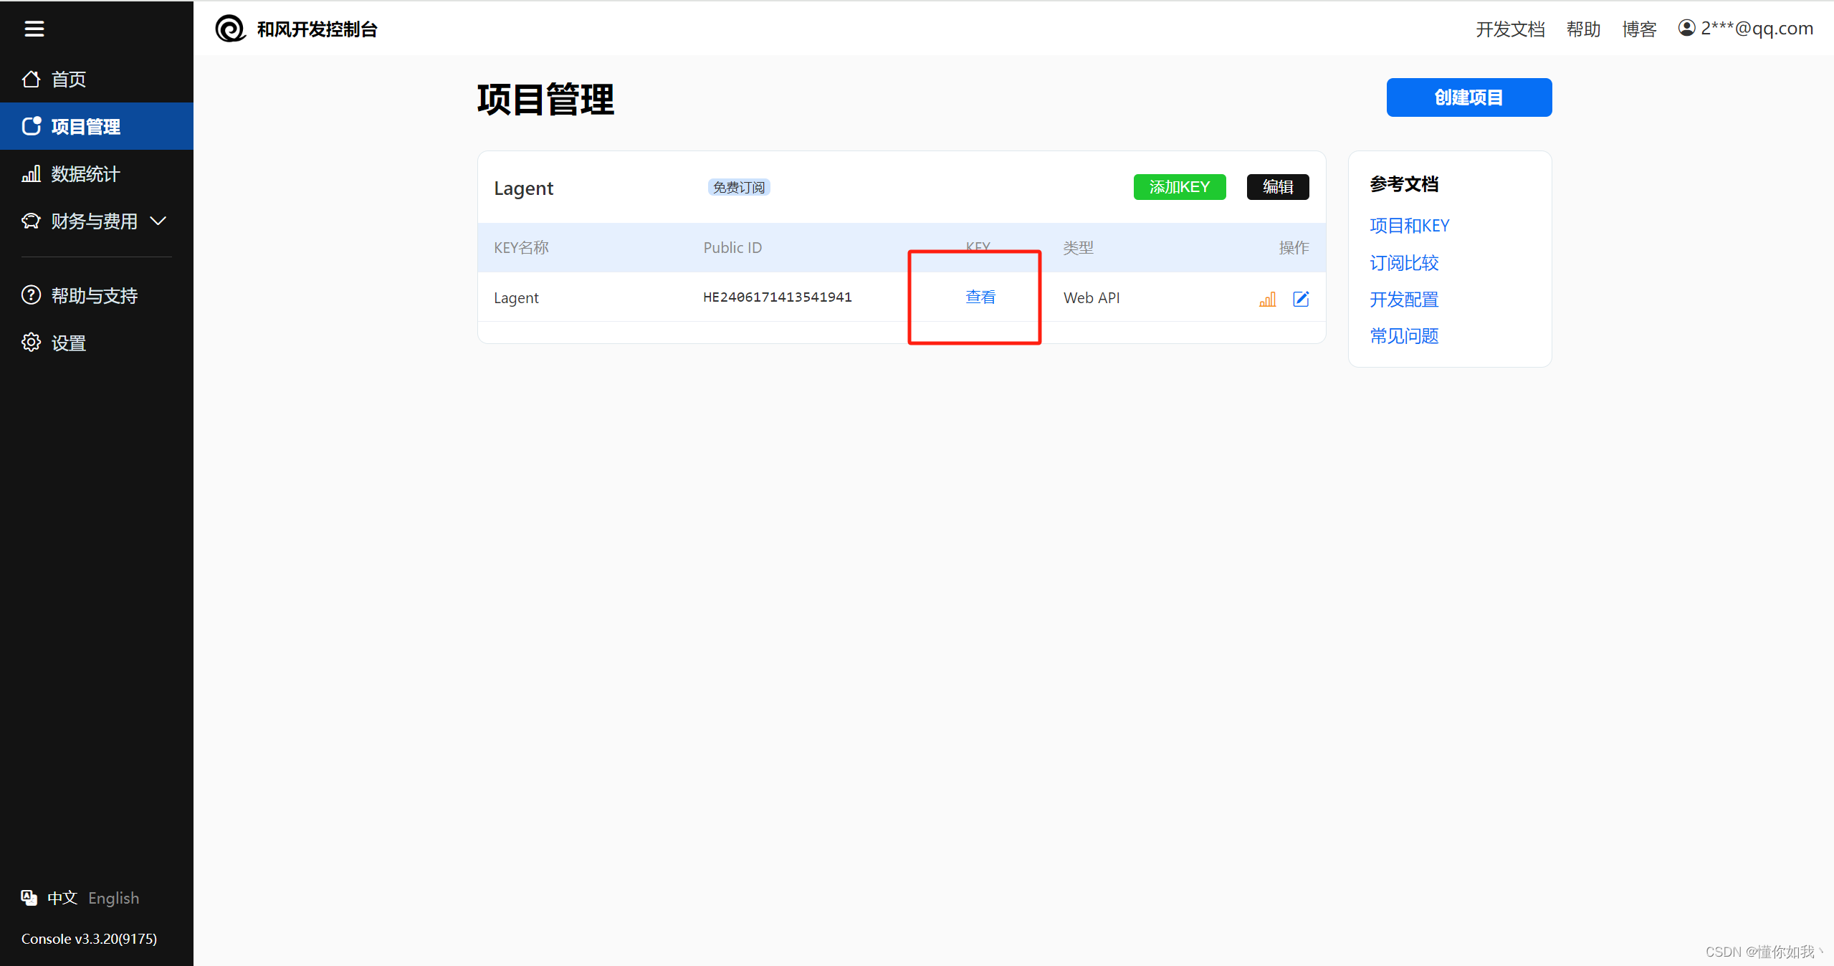Expand the 财务与费用 chevron

[158, 221]
